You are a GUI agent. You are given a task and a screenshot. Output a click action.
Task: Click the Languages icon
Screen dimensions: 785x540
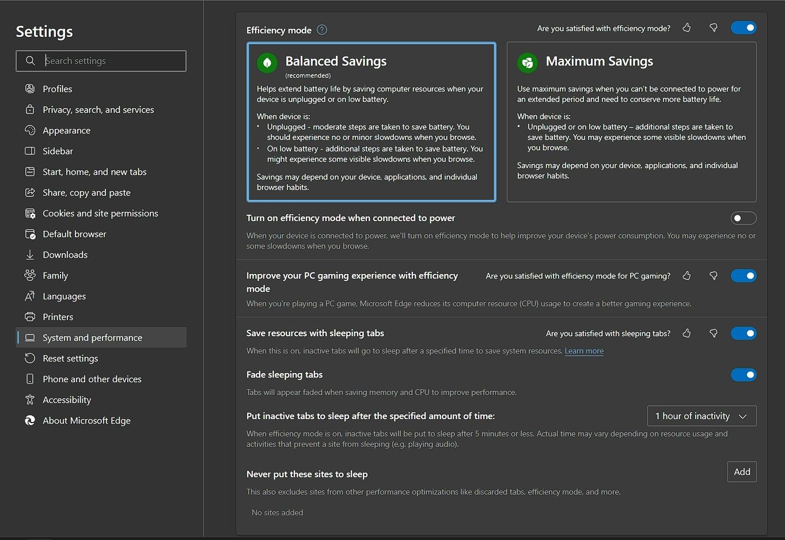coord(30,296)
